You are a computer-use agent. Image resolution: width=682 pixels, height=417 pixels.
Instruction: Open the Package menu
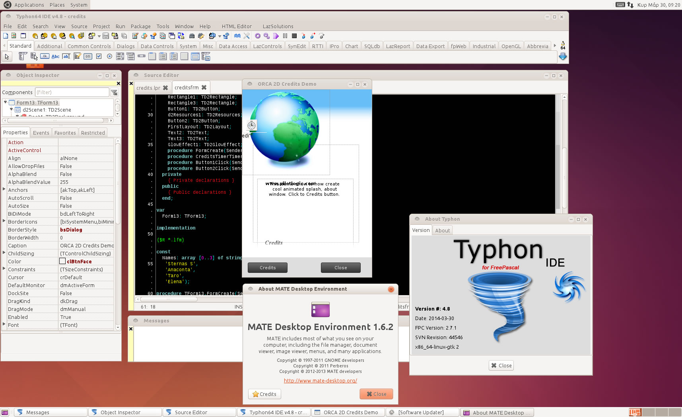coord(141,26)
